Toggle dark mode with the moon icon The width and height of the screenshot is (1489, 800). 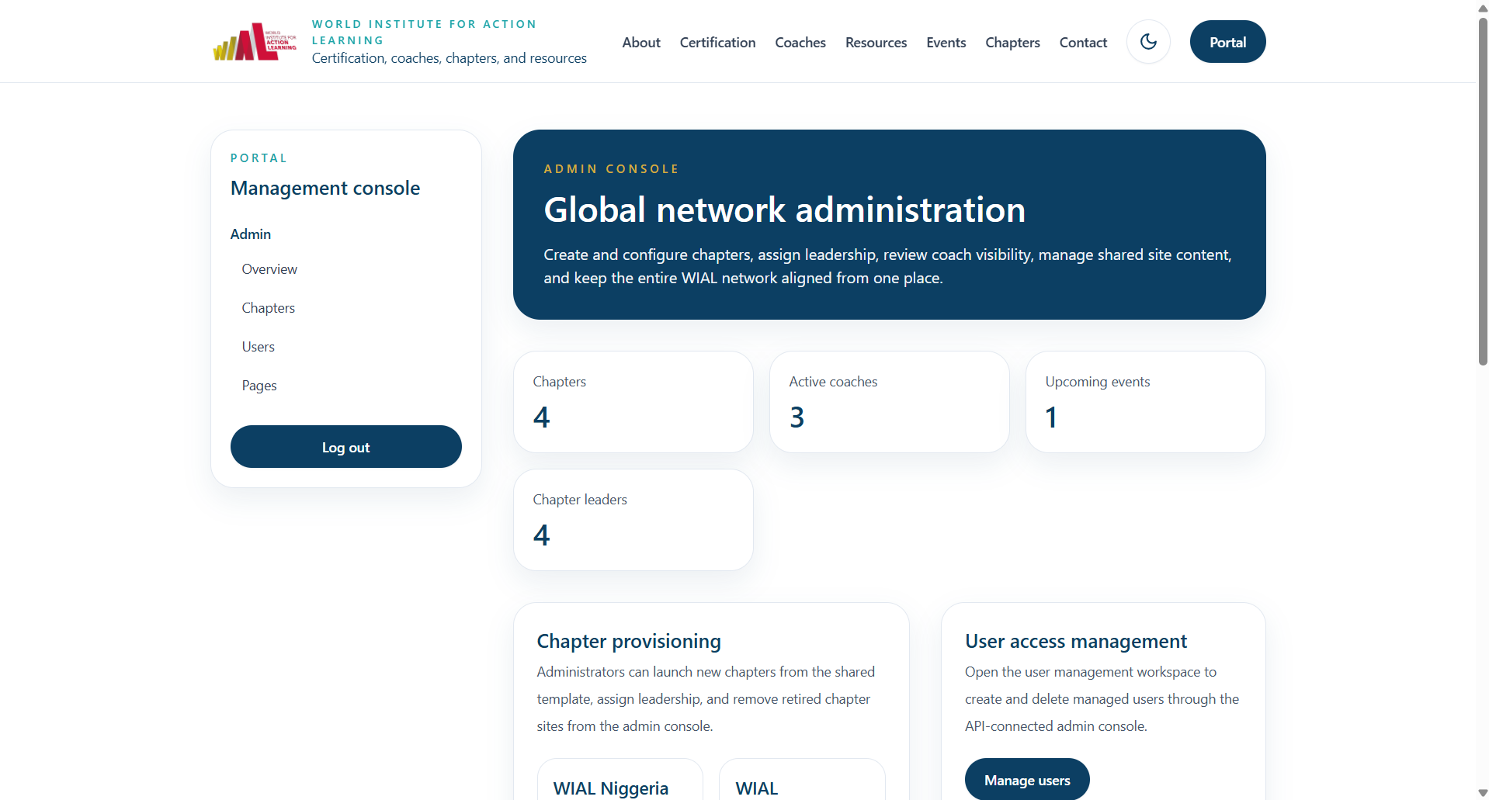(1148, 42)
